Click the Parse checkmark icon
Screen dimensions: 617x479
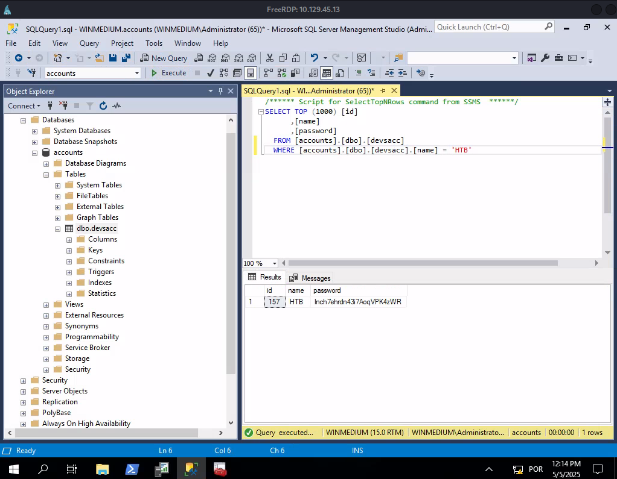pyautogui.click(x=211, y=73)
